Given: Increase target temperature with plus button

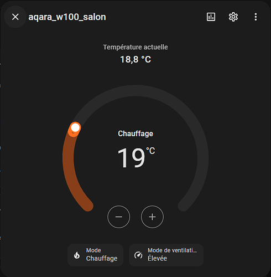Looking at the screenshot, I should click(x=152, y=217).
